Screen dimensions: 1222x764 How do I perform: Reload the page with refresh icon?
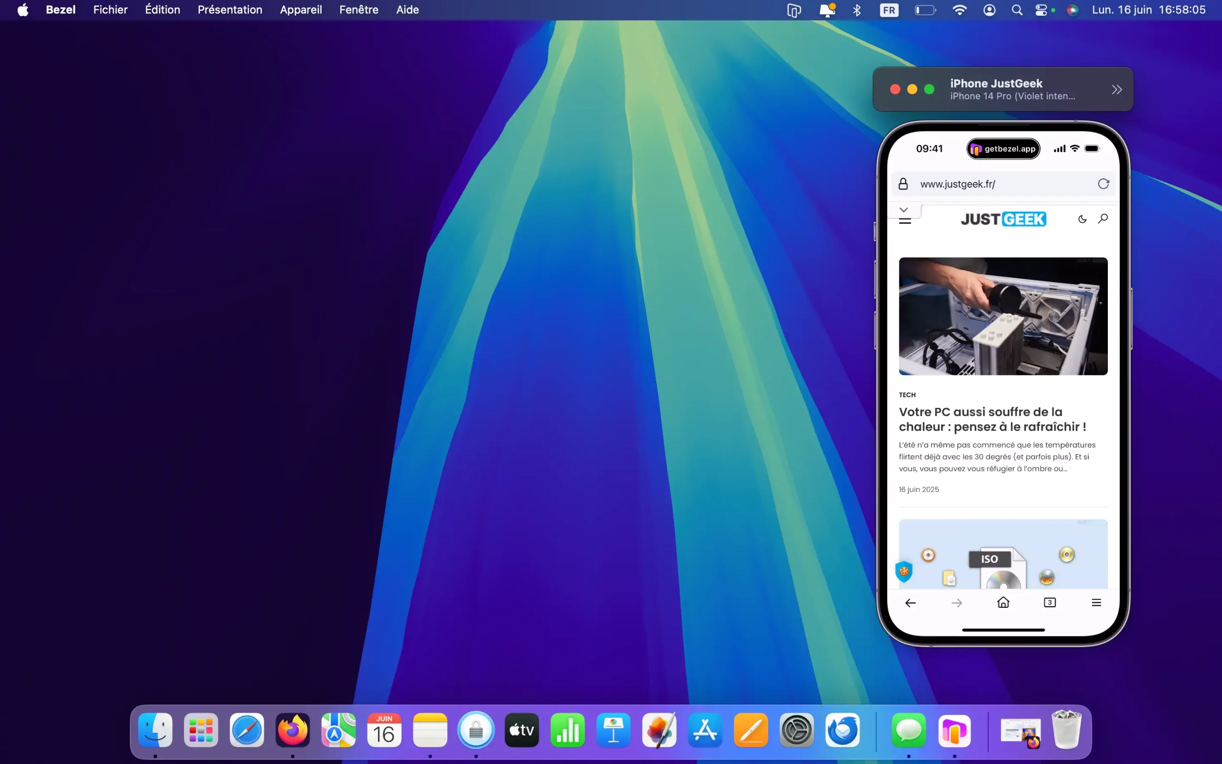click(1103, 184)
